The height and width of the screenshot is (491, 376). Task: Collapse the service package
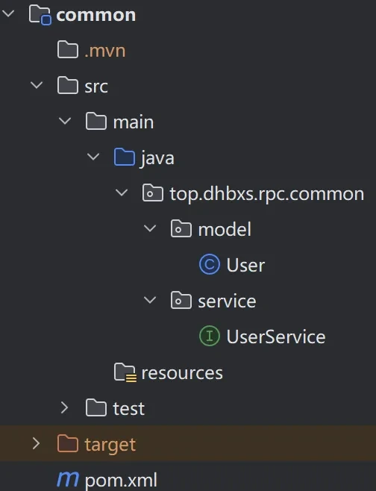point(150,300)
